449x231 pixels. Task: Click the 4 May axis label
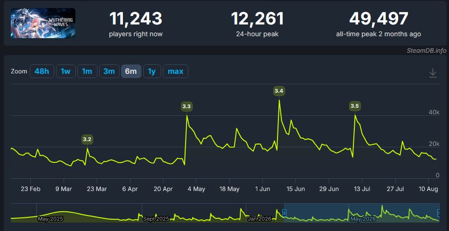[196, 189]
